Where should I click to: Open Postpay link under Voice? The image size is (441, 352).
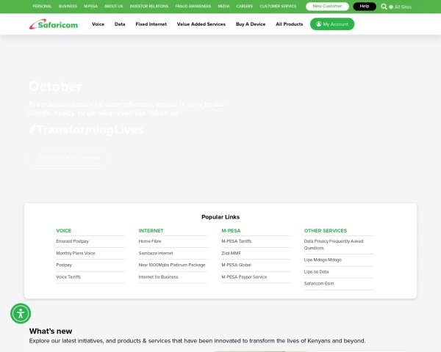point(64,265)
